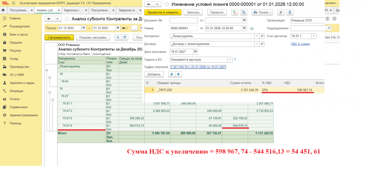Click the 544 516,13 cell in report

click(x=235, y=126)
